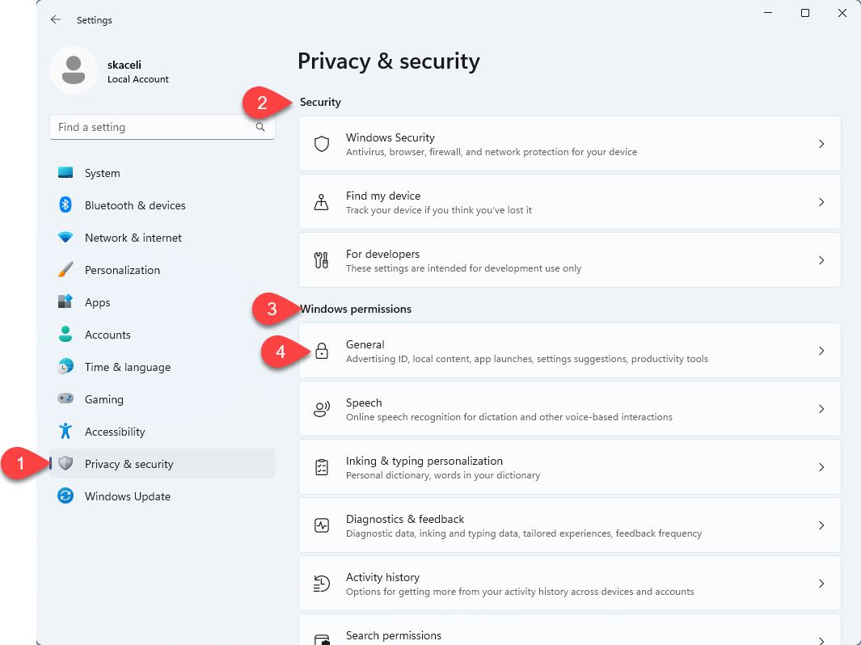The width and height of the screenshot is (861, 645).
Task: Click the Find my device icon
Action: click(322, 202)
